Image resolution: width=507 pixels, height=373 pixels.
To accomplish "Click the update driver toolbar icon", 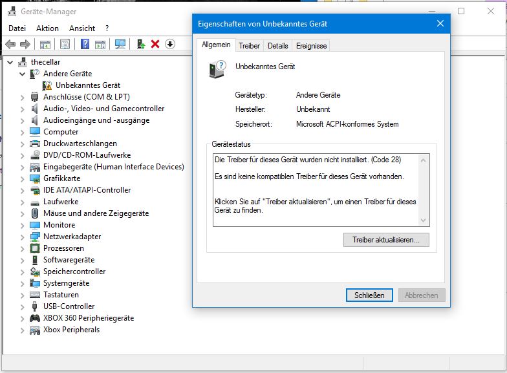I will pos(141,44).
